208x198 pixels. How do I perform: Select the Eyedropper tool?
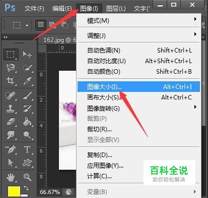point(27,81)
